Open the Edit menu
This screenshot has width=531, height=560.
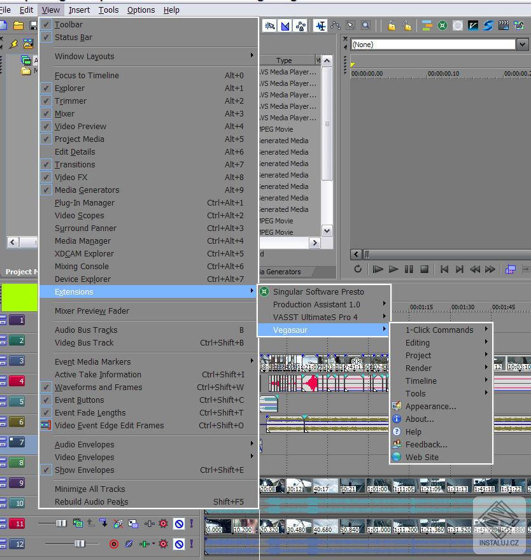click(x=27, y=10)
